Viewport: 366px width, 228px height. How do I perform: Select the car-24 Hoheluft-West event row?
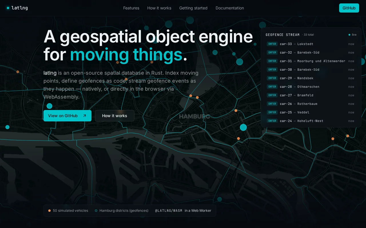[x=311, y=121]
